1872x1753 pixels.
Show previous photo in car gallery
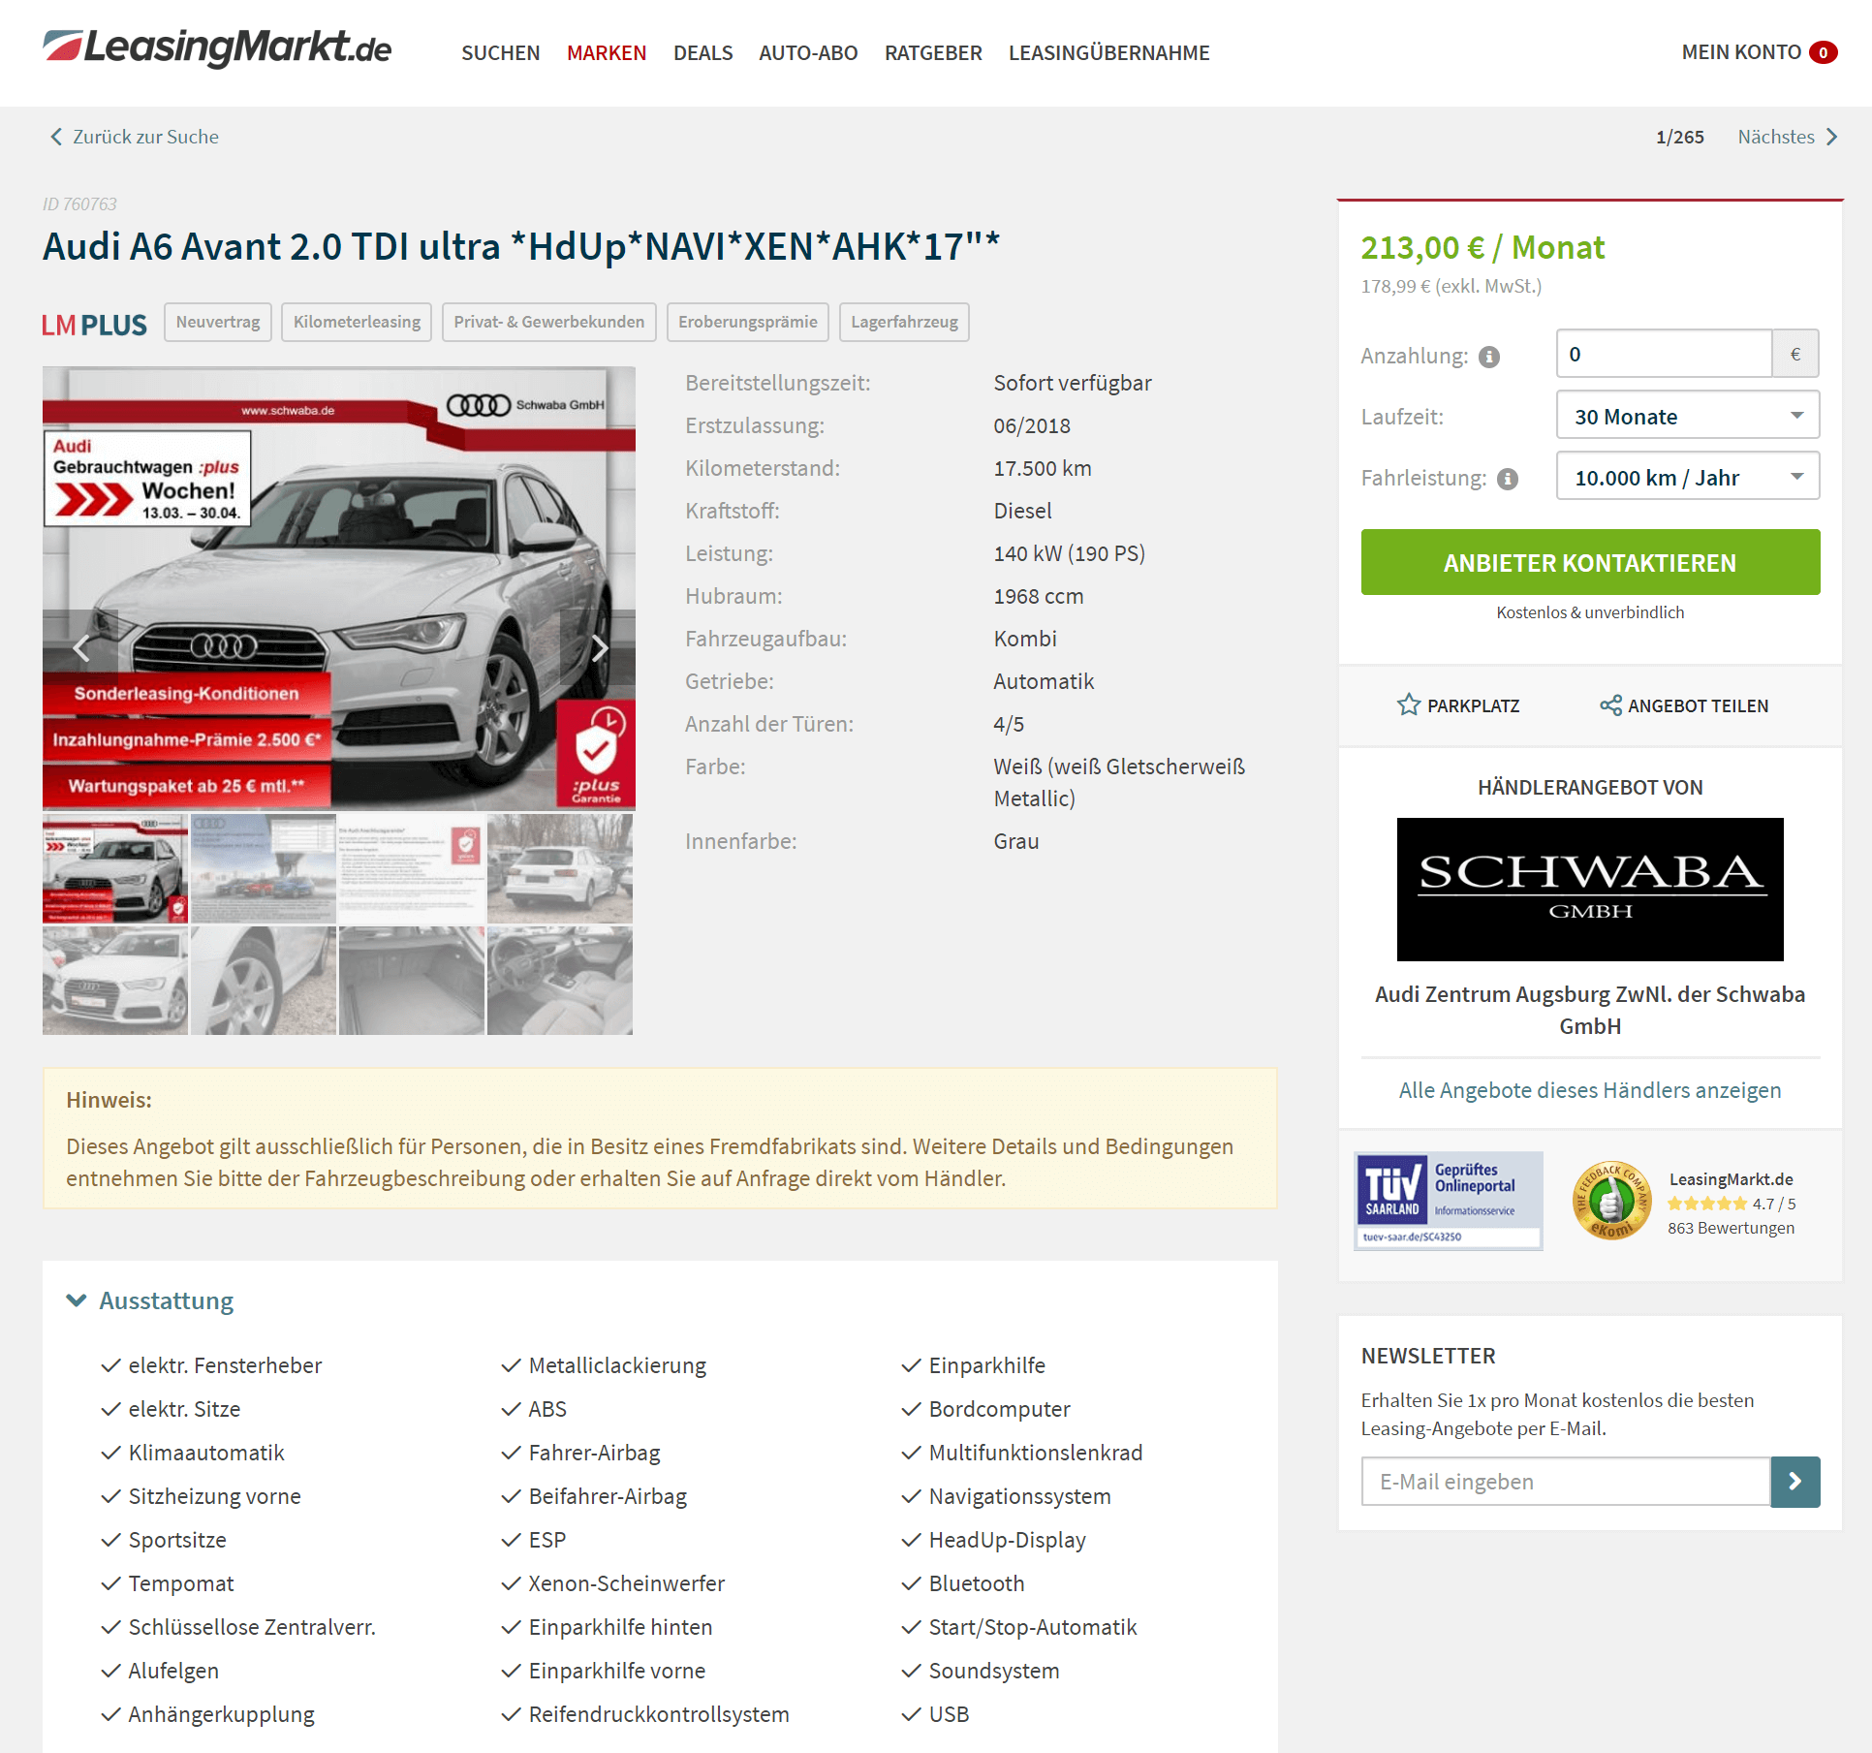tap(81, 647)
